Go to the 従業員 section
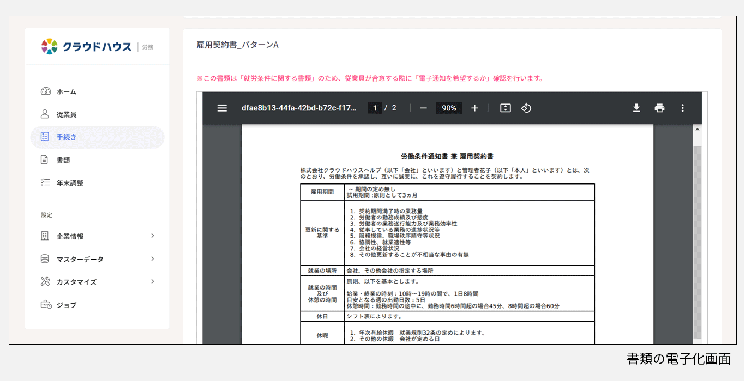 (66, 114)
